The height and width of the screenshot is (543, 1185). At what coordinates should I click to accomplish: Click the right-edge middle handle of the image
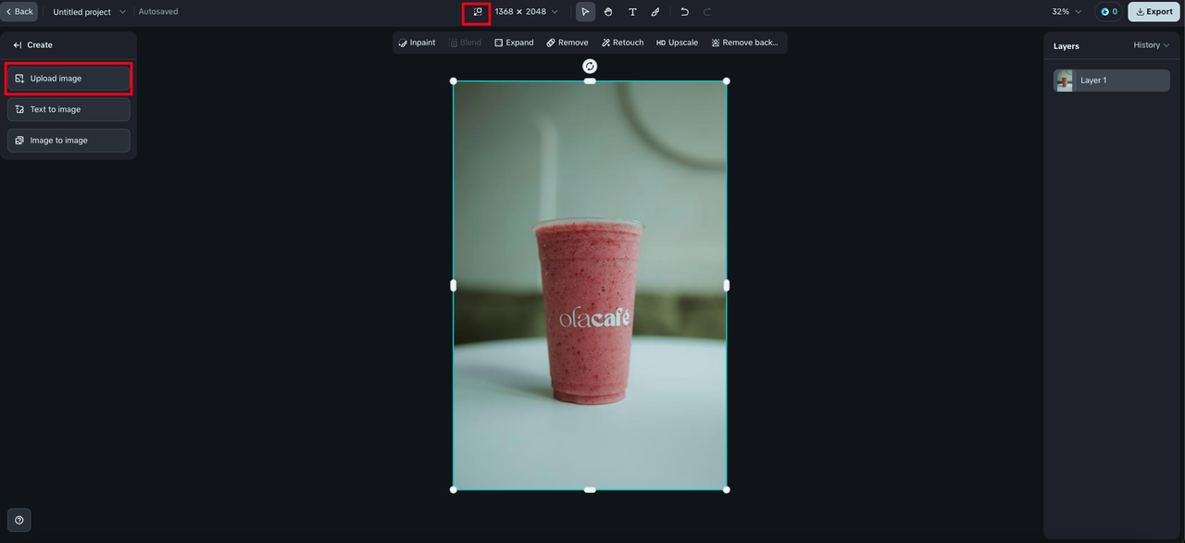pyautogui.click(x=727, y=285)
